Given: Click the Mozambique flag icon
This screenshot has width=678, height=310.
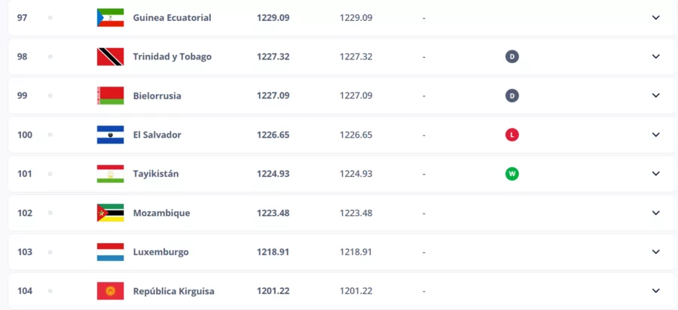Looking at the screenshot, I should 110,213.
